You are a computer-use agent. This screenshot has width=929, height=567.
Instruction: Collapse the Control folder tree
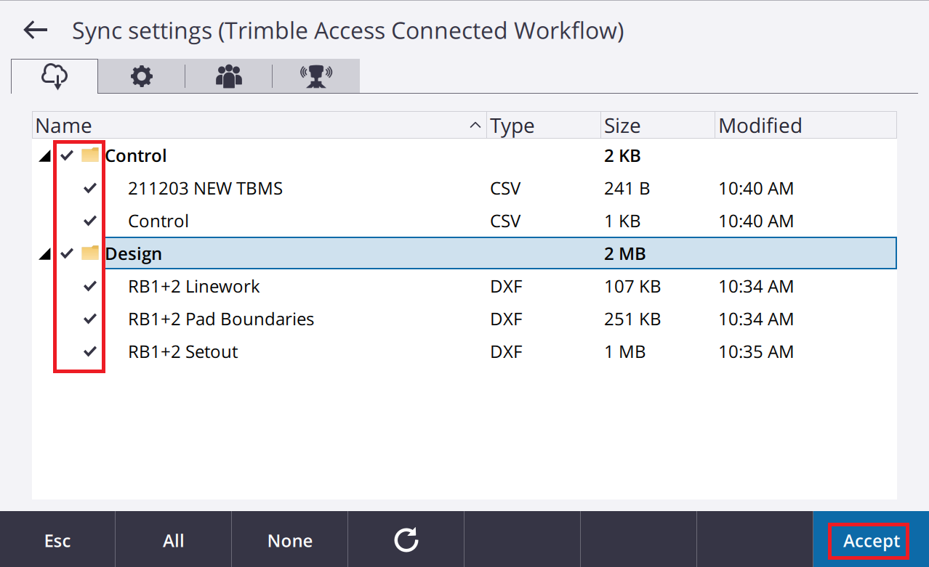(x=45, y=155)
